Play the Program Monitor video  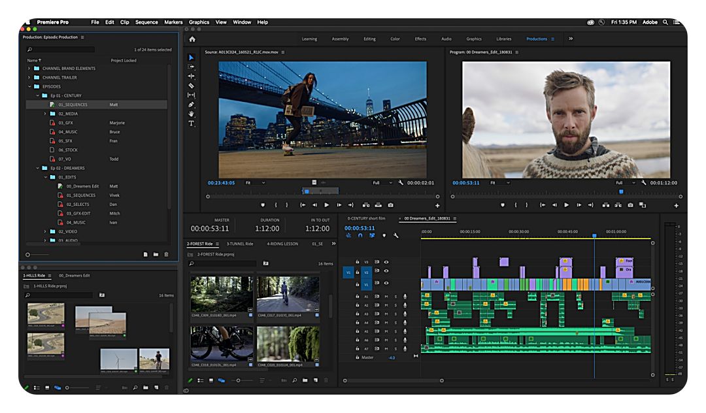[566, 205]
